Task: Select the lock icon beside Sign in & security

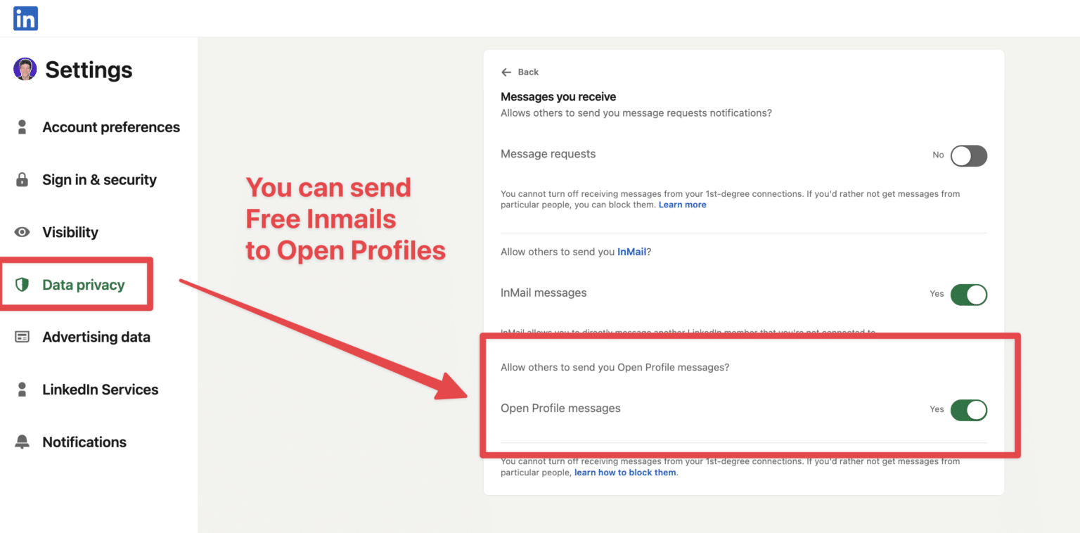Action: click(22, 179)
